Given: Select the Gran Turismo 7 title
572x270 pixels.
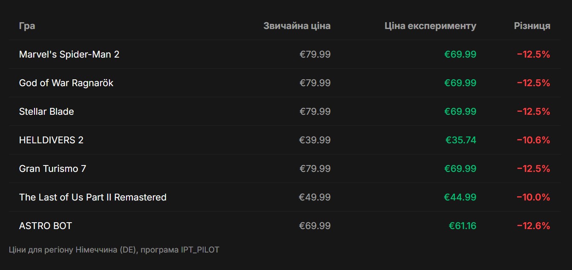Looking at the screenshot, I should point(52,169).
